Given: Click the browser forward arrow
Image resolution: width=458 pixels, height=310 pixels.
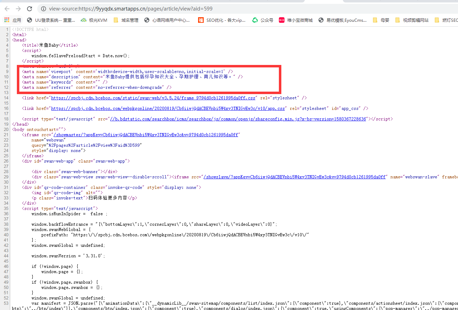Looking at the screenshot, I should tap(18, 8).
